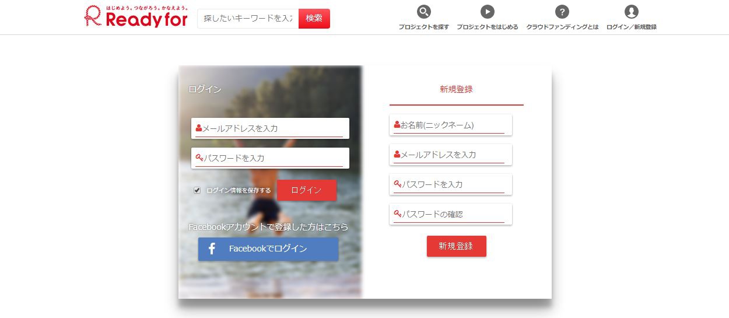729x318 pixels.
Task: Click the red ログイン button
Action: pyautogui.click(x=307, y=190)
